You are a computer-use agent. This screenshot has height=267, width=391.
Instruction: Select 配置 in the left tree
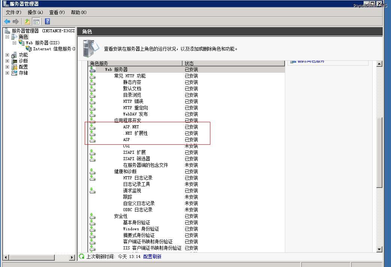pyautogui.click(x=23, y=67)
